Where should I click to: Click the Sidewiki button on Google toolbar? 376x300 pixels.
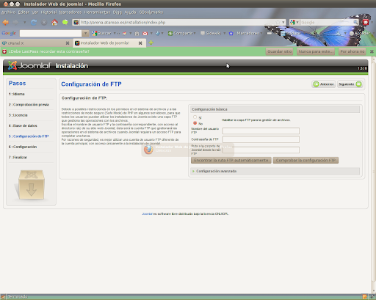pos(211,33)
